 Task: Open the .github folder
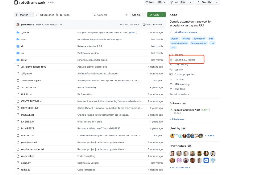pyautogui.click(x=25, y=32)
